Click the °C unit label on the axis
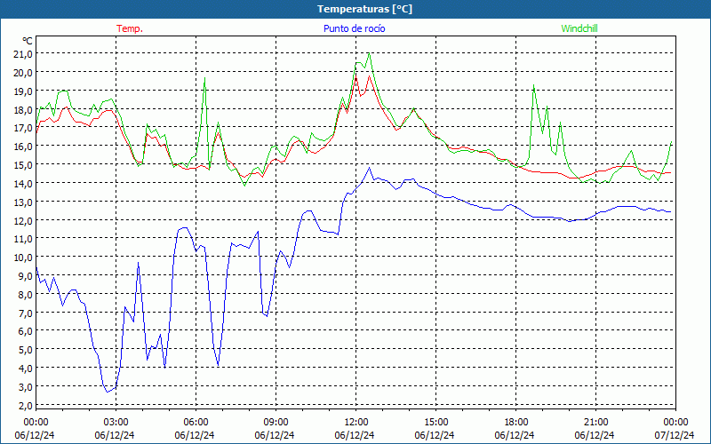Screen dimensions: 711x444 click(x=28, y=41)
